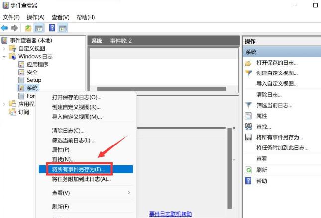Toggle the action pane toolbar icon

(63, 28)
